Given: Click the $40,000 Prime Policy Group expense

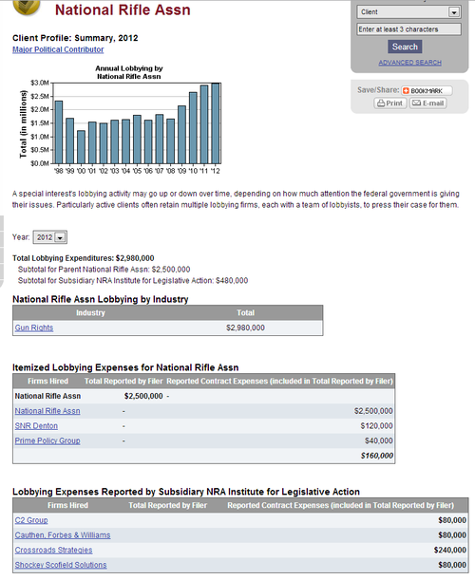Looking at the screenshot, I should 378,440.
